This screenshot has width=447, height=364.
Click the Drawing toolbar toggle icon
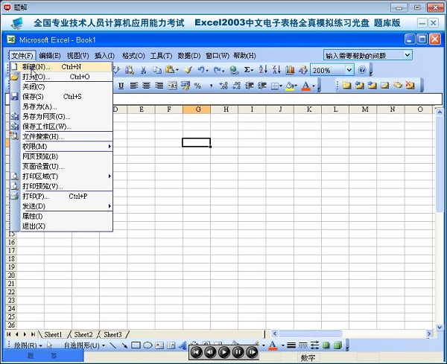(303, 70)
